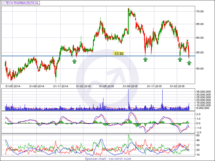Select the 01-02-2016 date label
Screen dimensions: 215x161
(177, 86)
